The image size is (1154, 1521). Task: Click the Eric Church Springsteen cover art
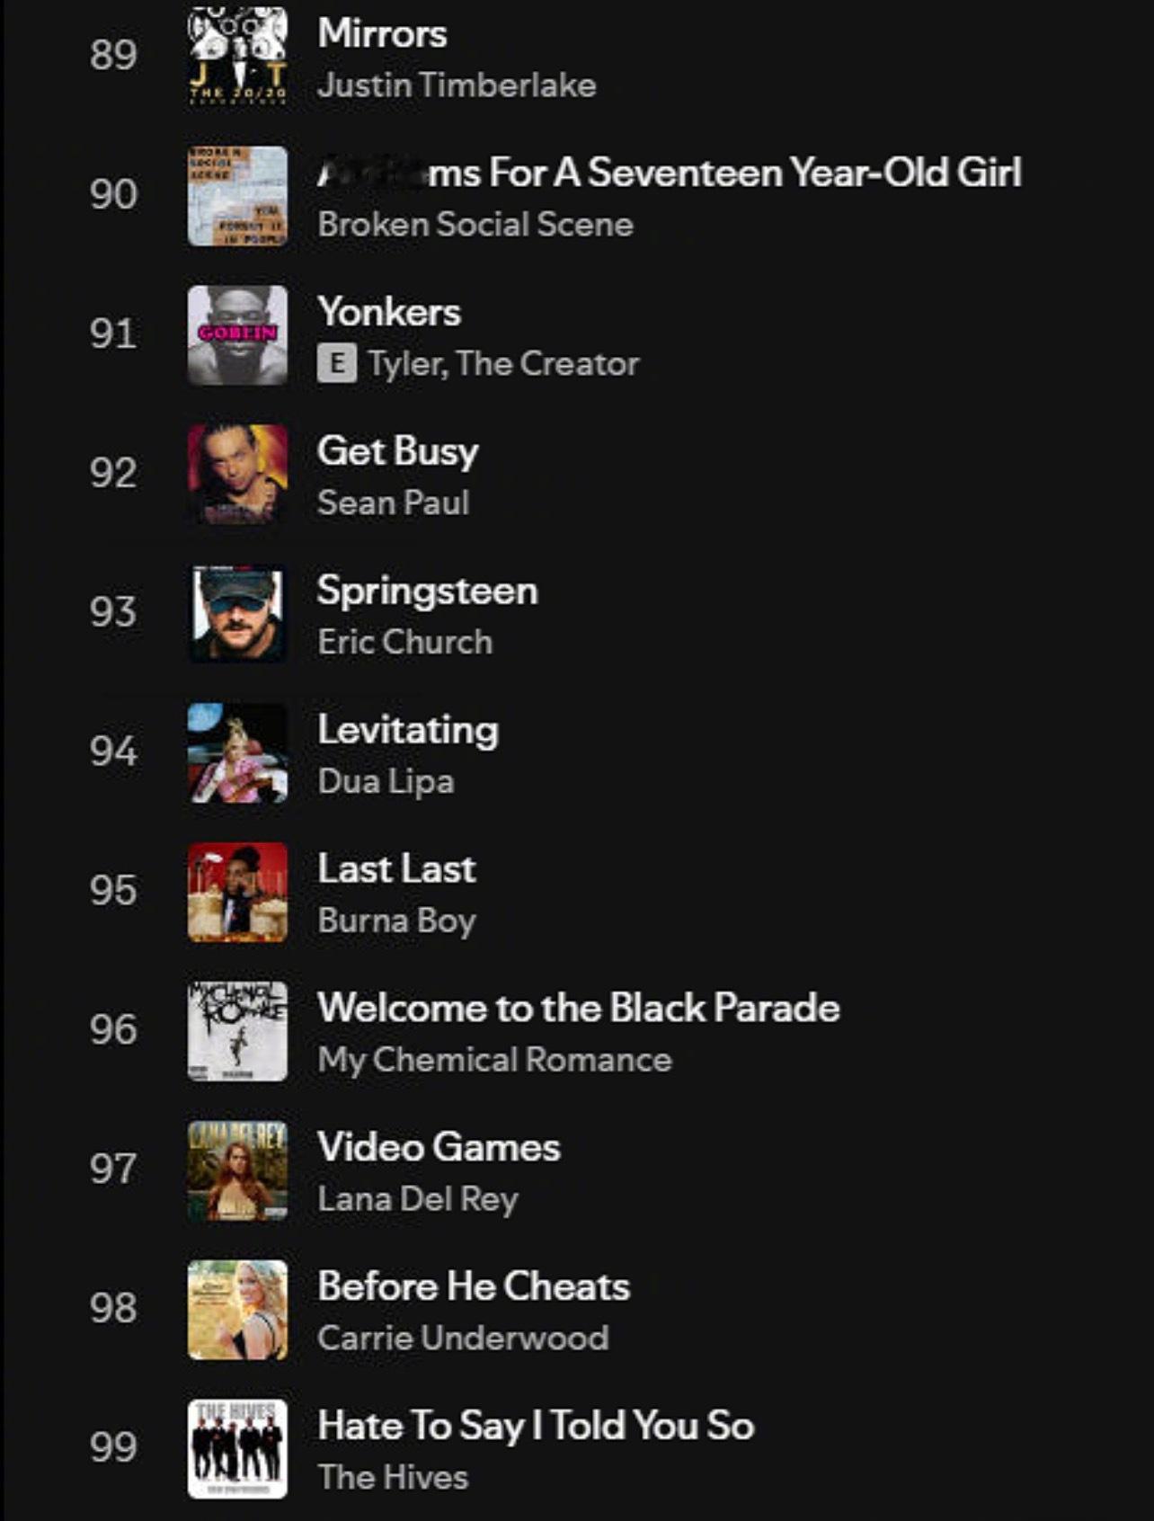pos(237,614)
